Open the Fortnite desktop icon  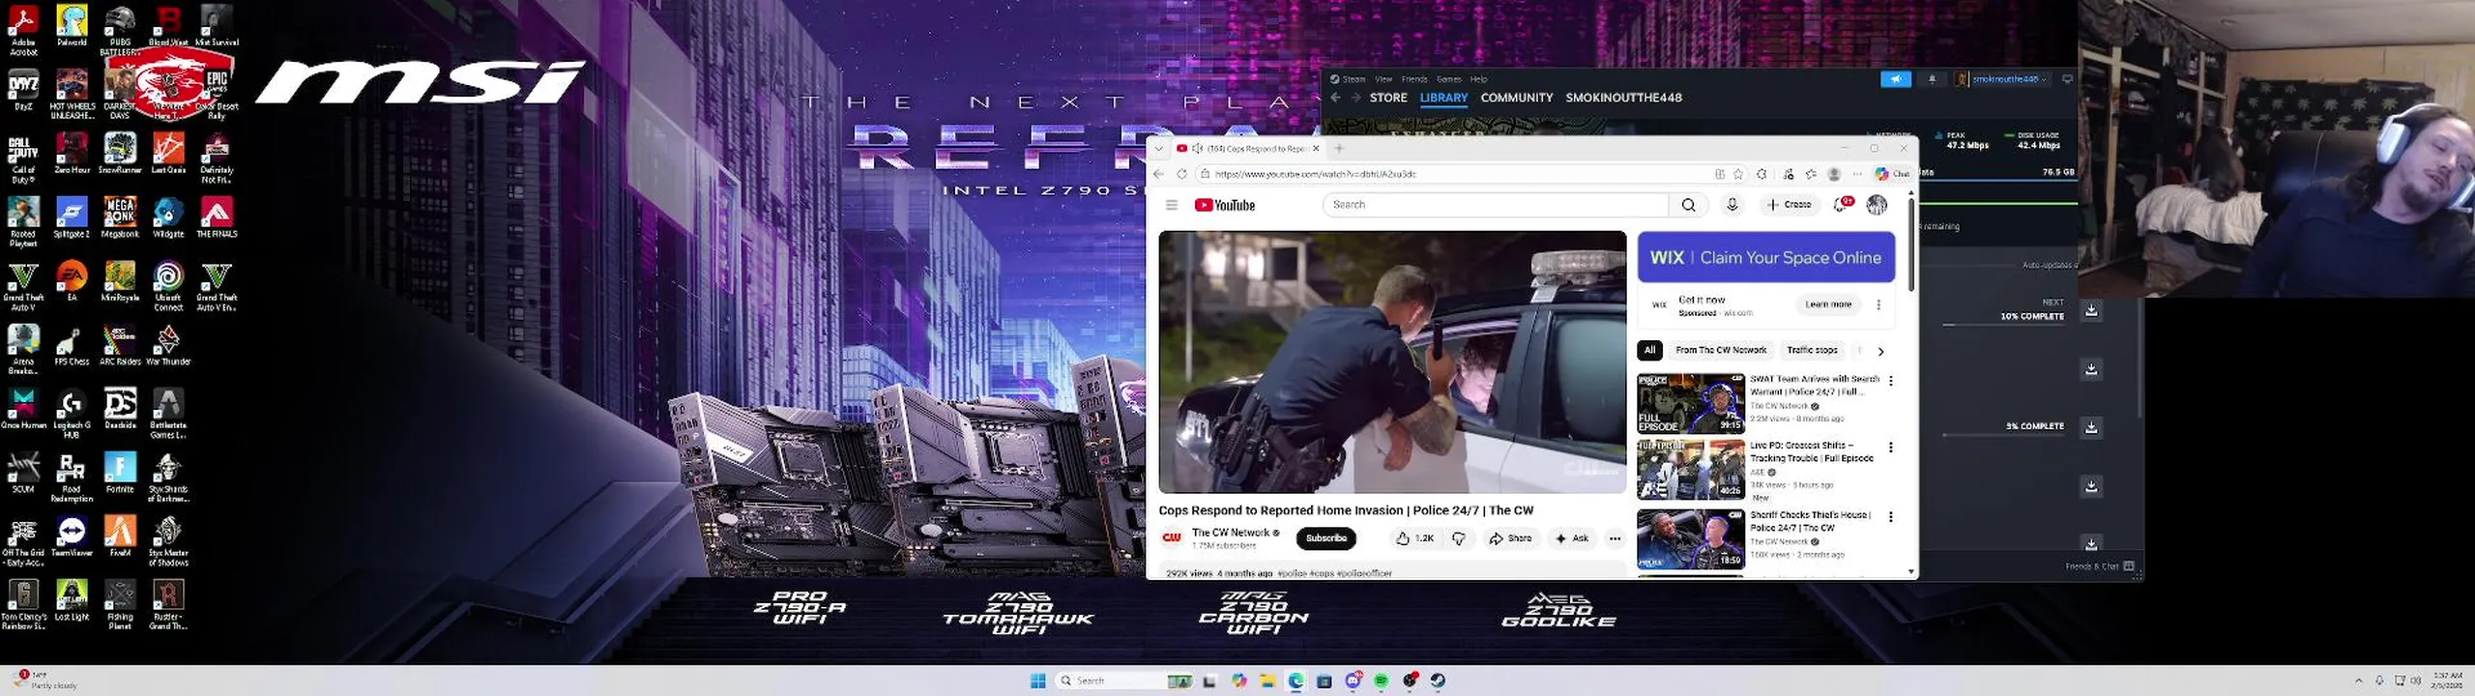pos(120,473)
